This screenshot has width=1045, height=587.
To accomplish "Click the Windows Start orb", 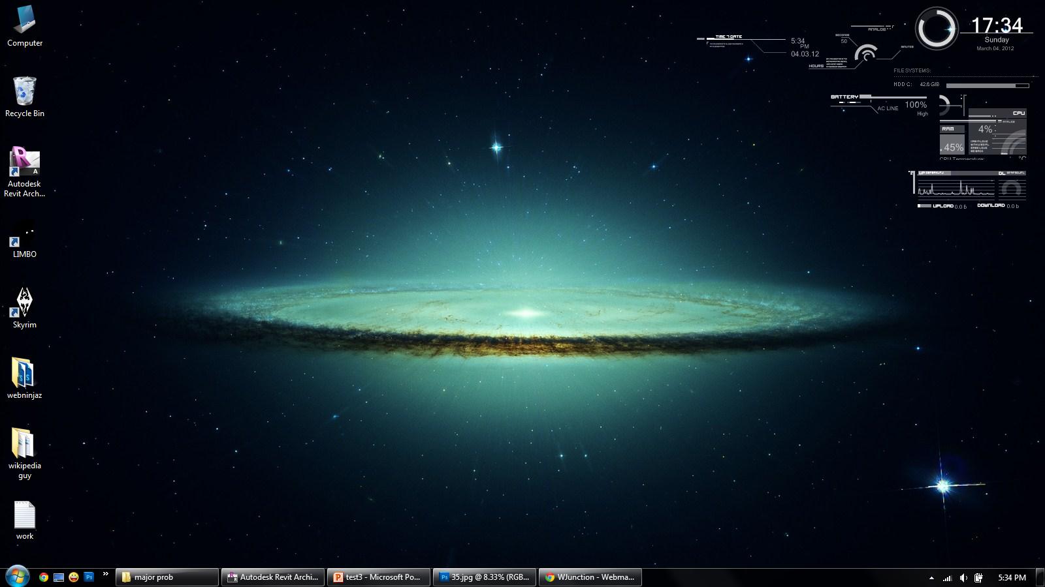I will click(17, 577).
